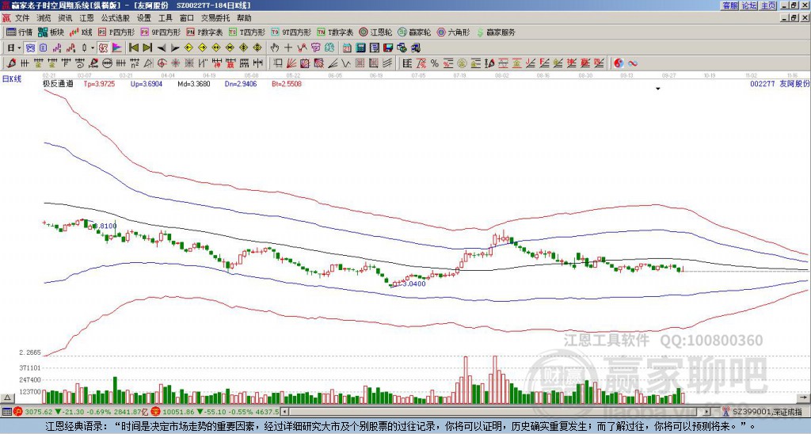
Task: Select the hand pan tool
Action: click(274, 48)
